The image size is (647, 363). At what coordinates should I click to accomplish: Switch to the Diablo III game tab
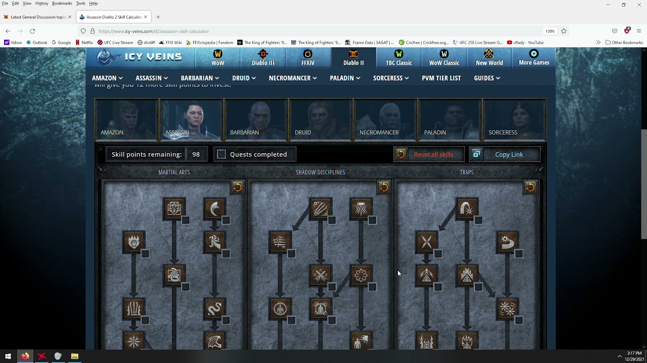(x=263, y=58)
